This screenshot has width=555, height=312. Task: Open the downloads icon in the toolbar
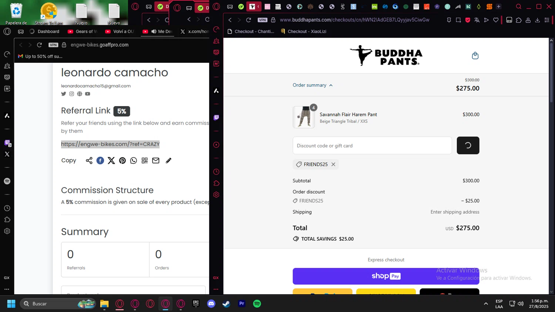(x=537, y=20)
